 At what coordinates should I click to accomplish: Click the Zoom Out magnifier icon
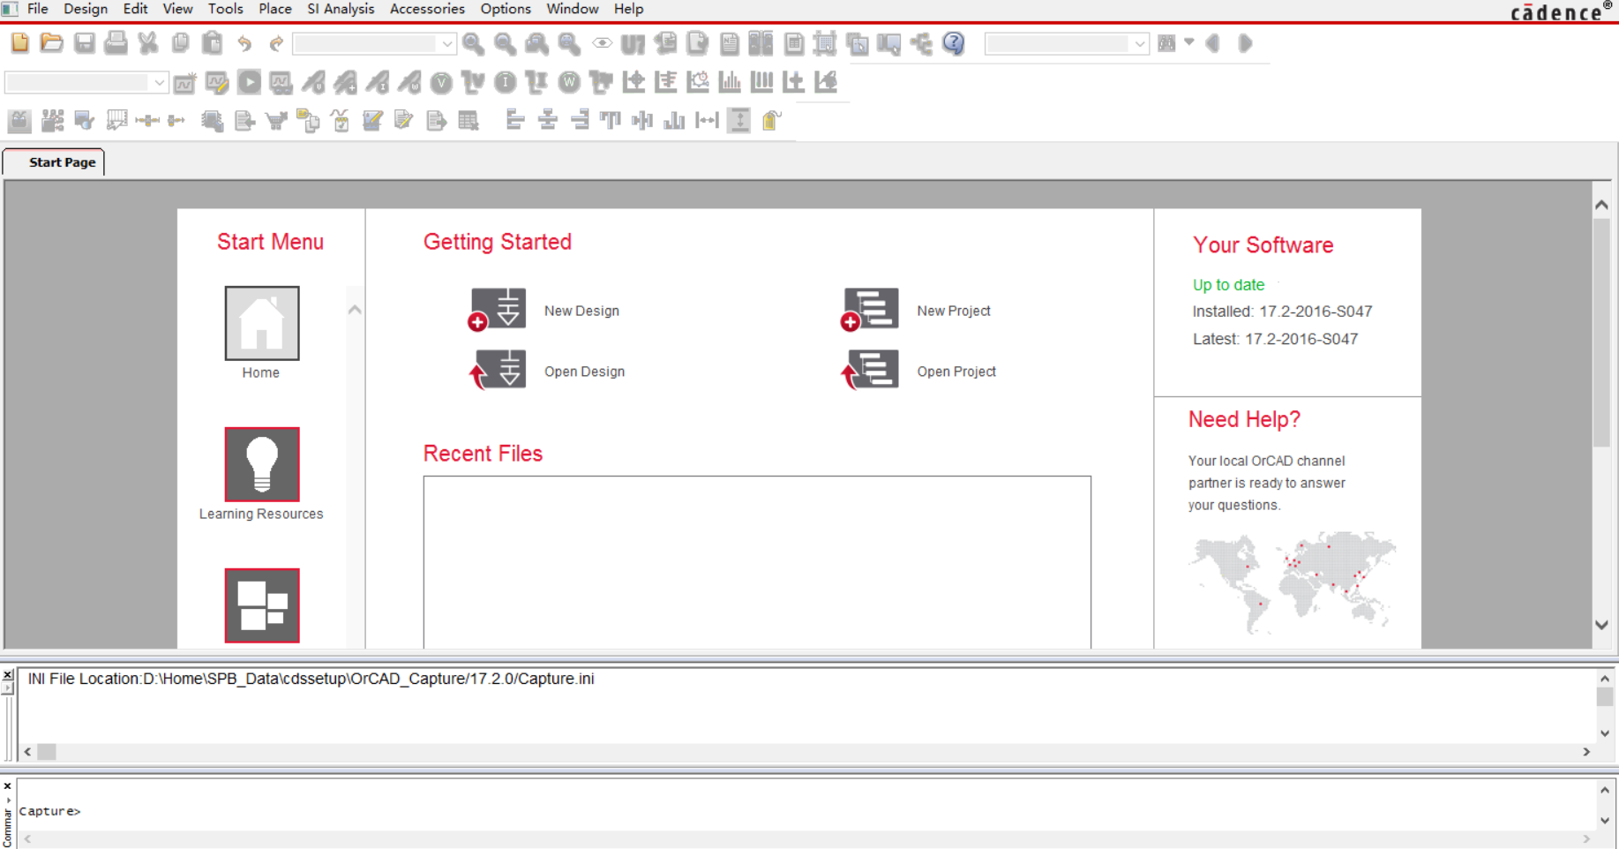(x=505, y=42)
